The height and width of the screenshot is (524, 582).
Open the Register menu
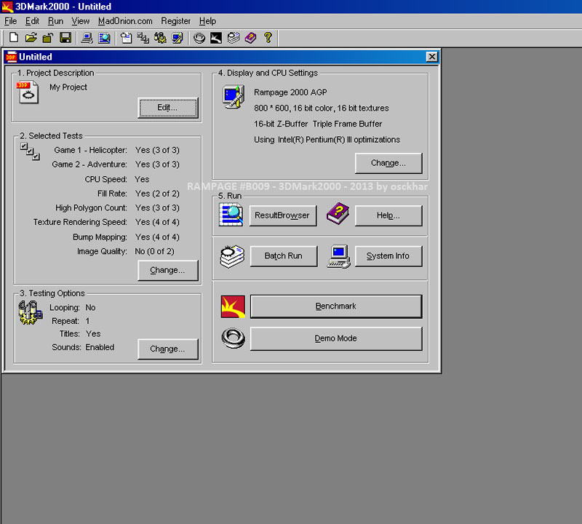175,21
